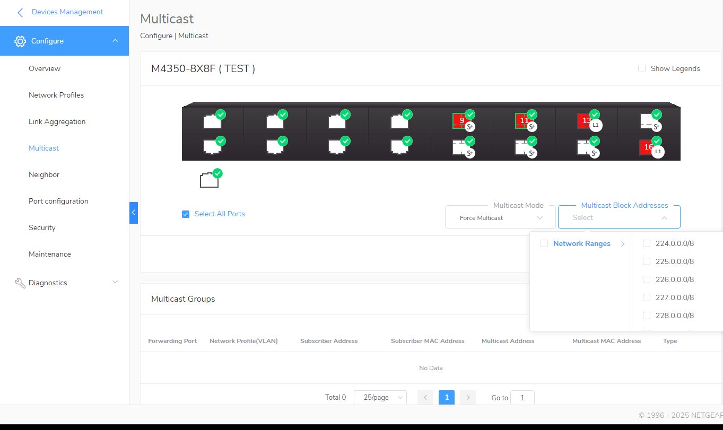Click the Select All Ports label
The height and width of the screenshot is (430, 723).
[x=220, y=214]
